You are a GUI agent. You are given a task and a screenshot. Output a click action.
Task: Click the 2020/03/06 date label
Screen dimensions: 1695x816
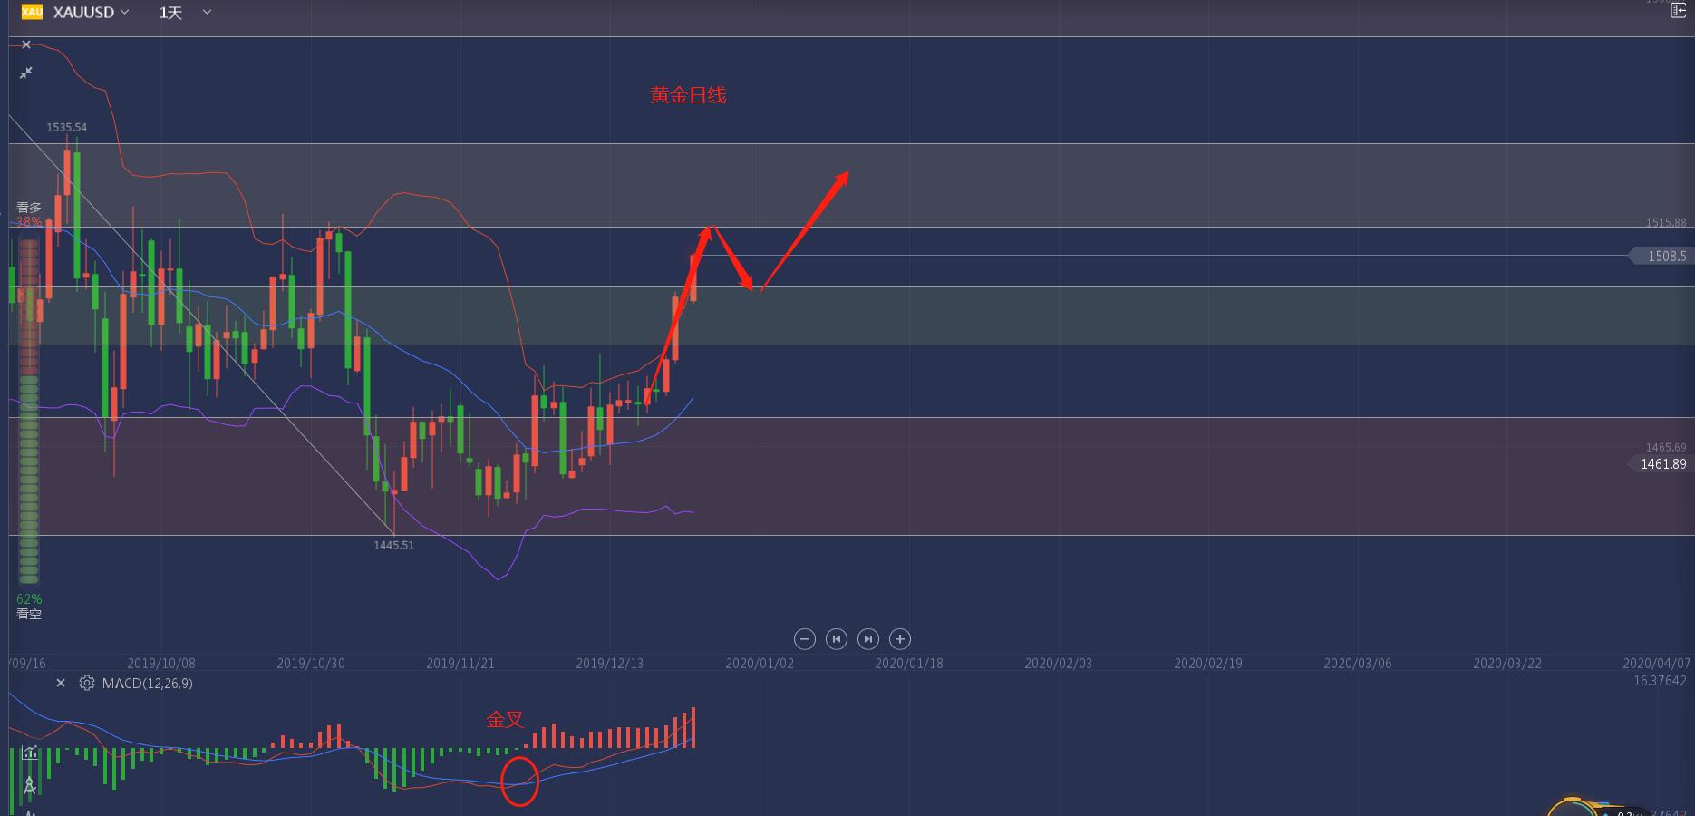tap(1358, 664)
